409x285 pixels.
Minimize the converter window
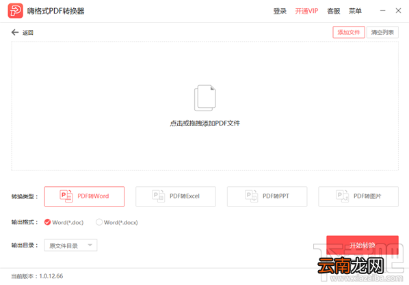(382, 11)
